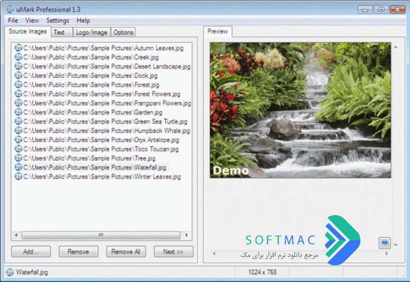Screen dimensions: 410x282
Task: Click preview vertical scrollbar up arrow
Action: click(395, 48)
